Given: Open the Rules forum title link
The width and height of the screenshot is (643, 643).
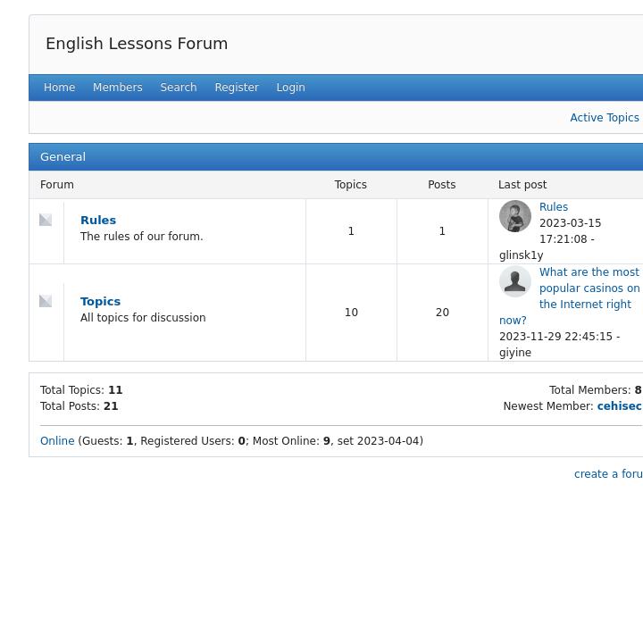Looking at the screenshot, I should point(98,220).
